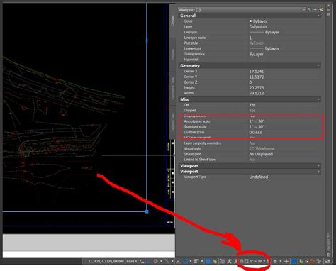Click the coordinate readout in the status bar

(x=106, y=261)
